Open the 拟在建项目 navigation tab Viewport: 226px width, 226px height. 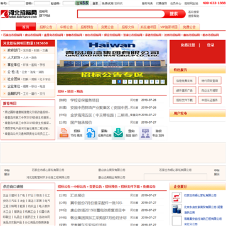click(148, 27)
